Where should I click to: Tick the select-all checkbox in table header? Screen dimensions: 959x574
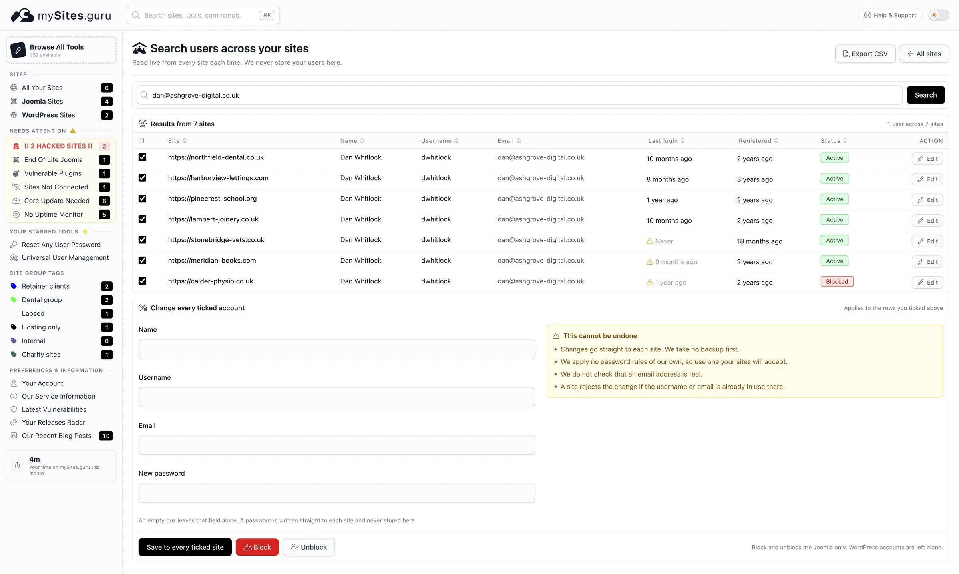(x=141, y=141)
